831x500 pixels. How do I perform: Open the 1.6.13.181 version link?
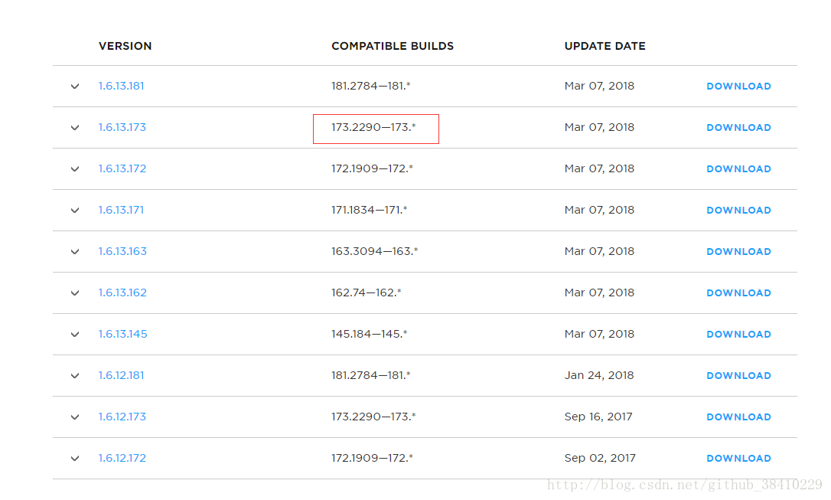[122, 86]
